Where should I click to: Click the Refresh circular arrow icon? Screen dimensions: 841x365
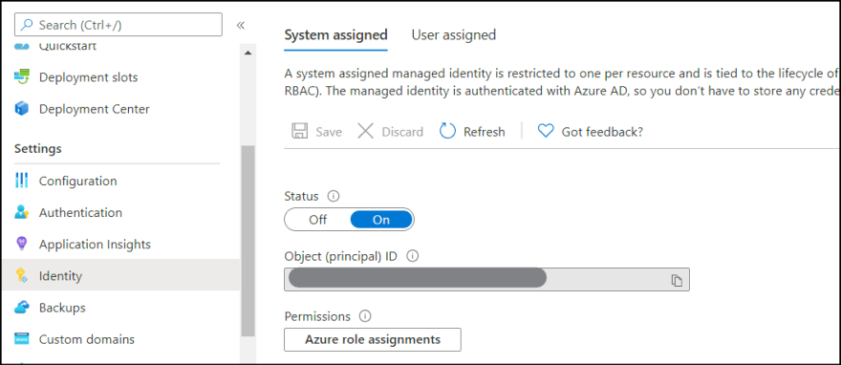(447, 131)
